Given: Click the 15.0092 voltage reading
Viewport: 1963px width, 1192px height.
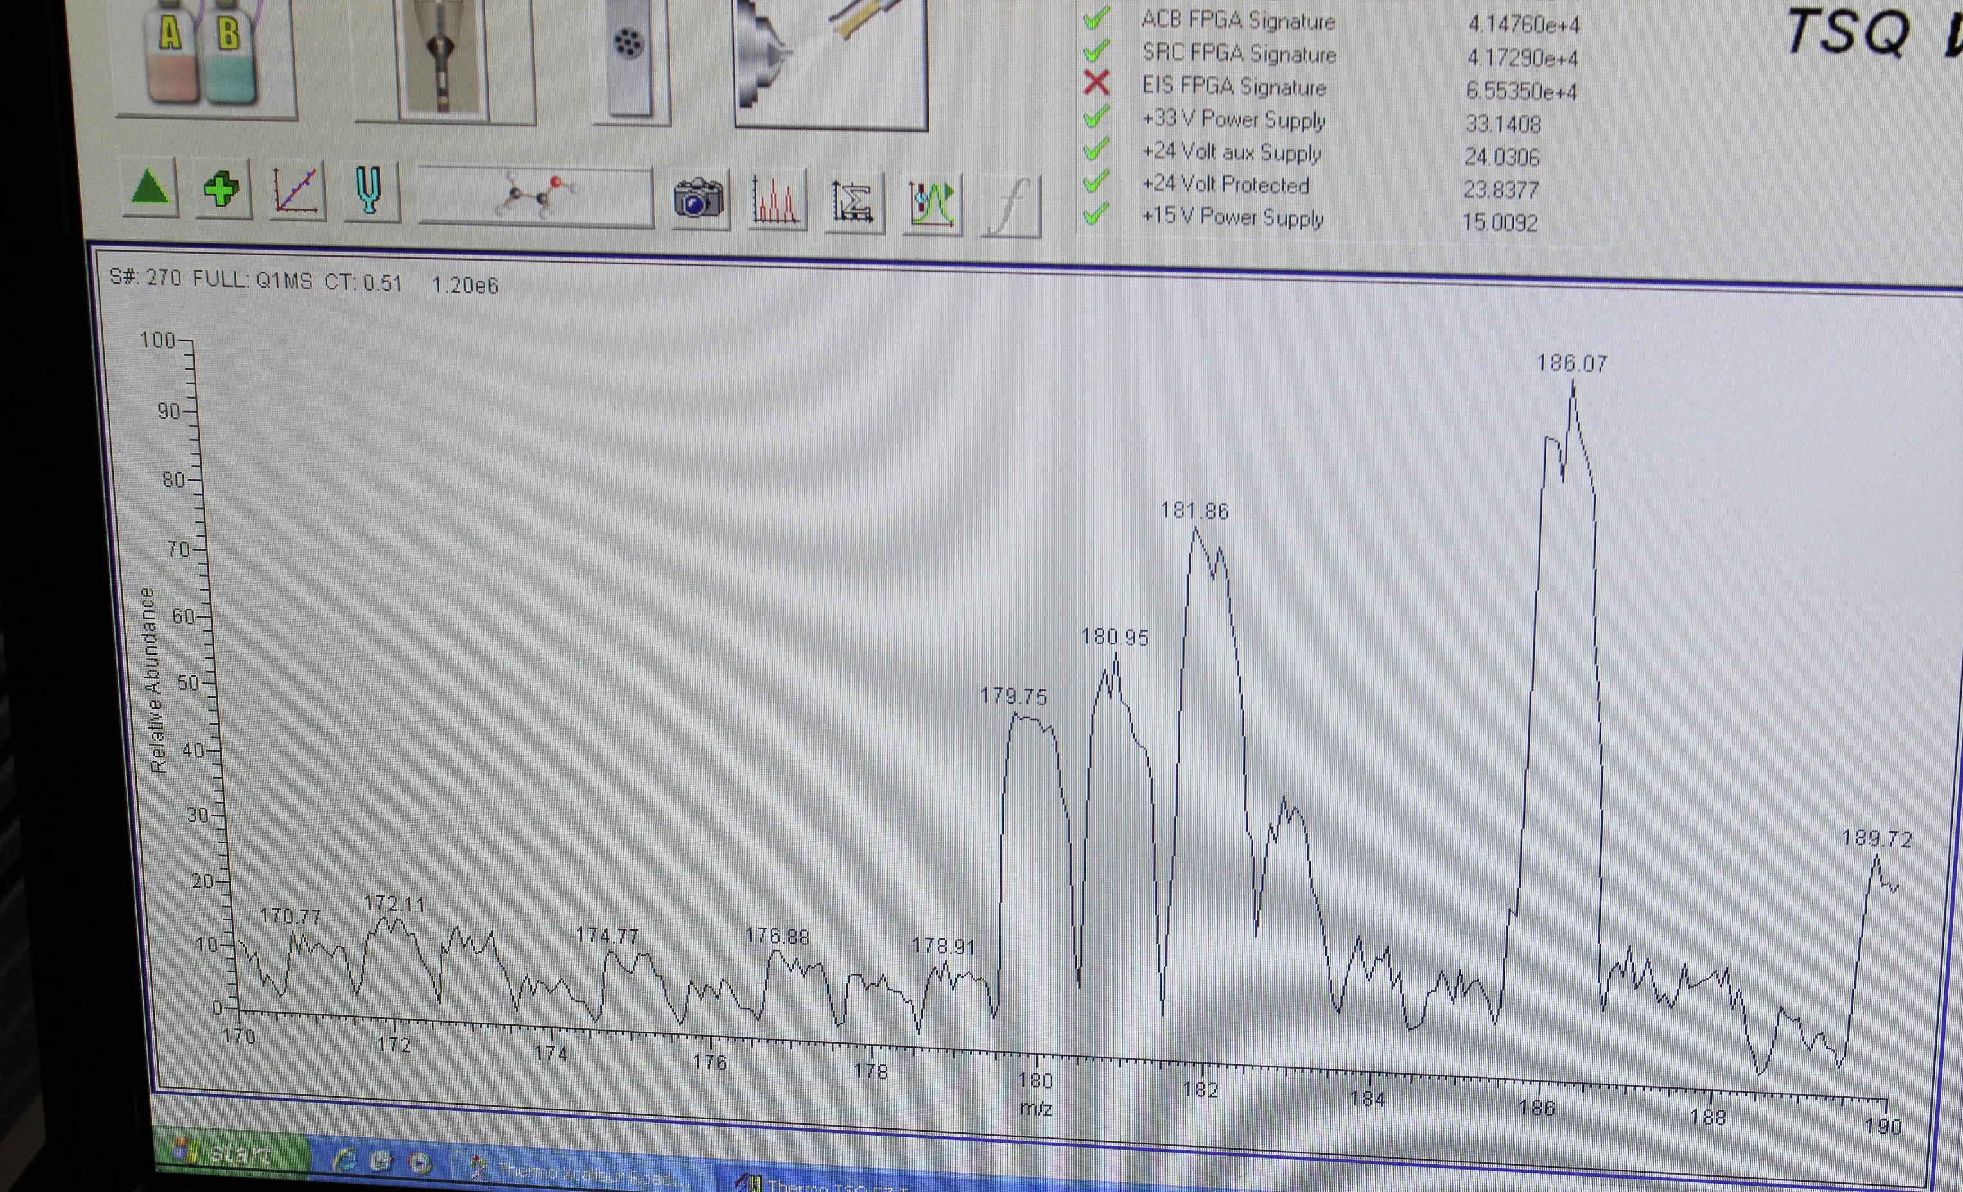Looking at the screenshot, I should [1499, 222].
